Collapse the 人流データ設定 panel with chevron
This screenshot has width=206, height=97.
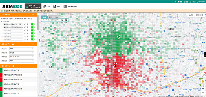33,44
